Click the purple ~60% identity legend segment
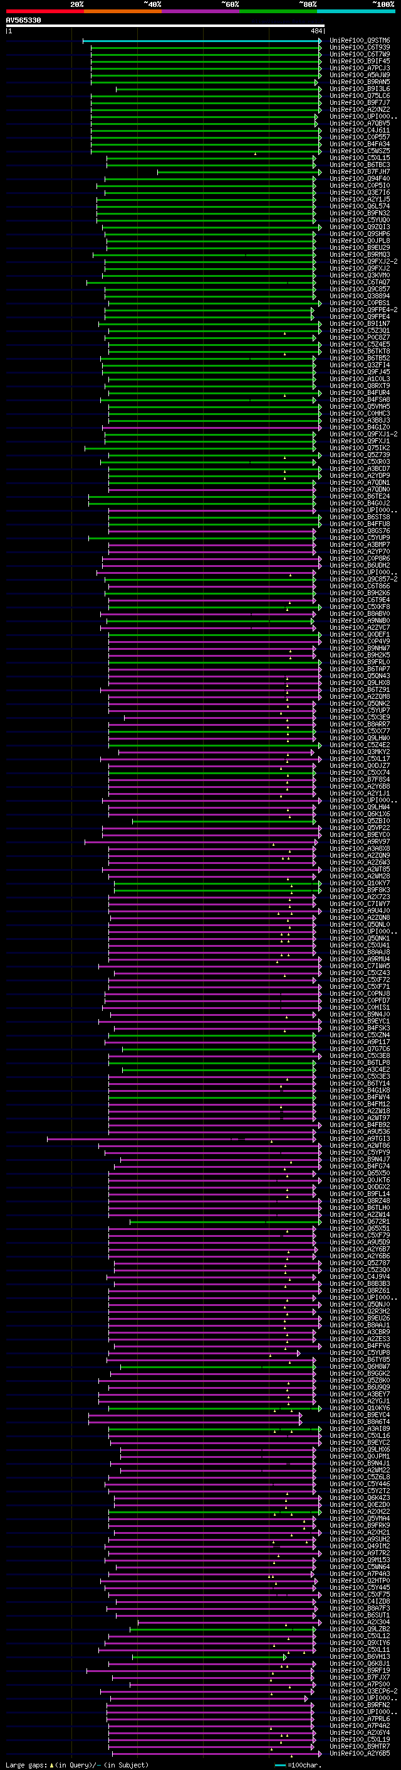 click(x=200, y=11)
